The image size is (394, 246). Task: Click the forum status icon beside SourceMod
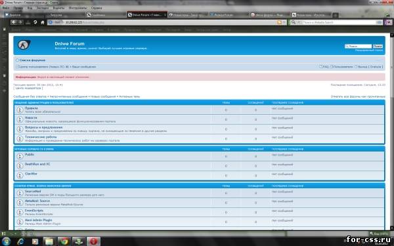[x=20, y=193]
